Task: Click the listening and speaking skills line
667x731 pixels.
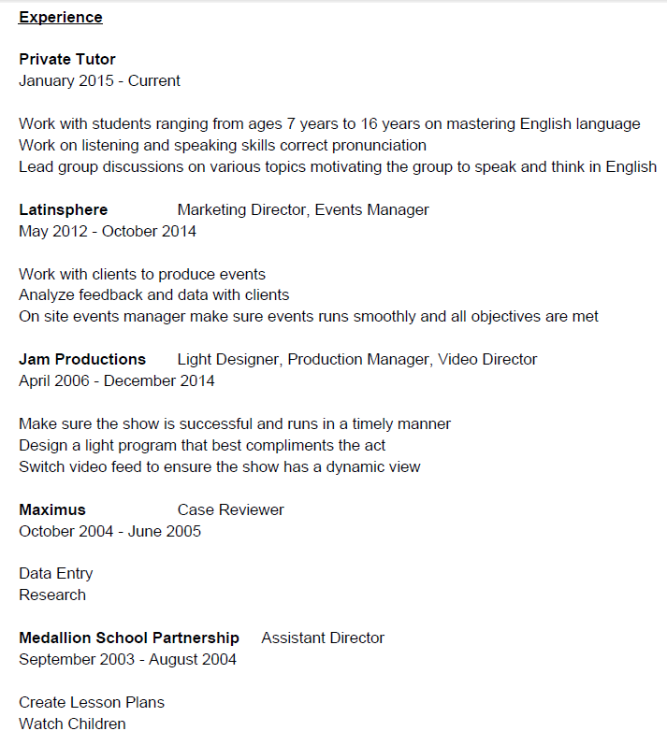Action: [x=223, y=145]
